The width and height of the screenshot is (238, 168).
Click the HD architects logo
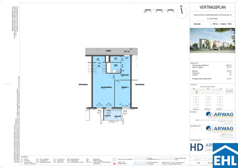click(x=197, y=147)
